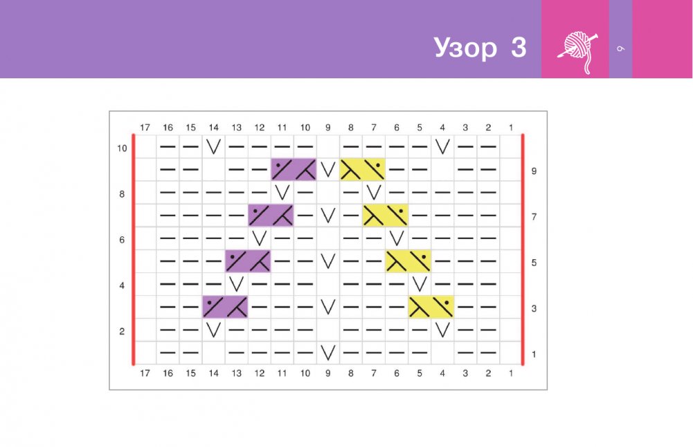This screenshot has width=693, height=447.
Task: Click the purple cable block in row 7
Action: (271, 216)
